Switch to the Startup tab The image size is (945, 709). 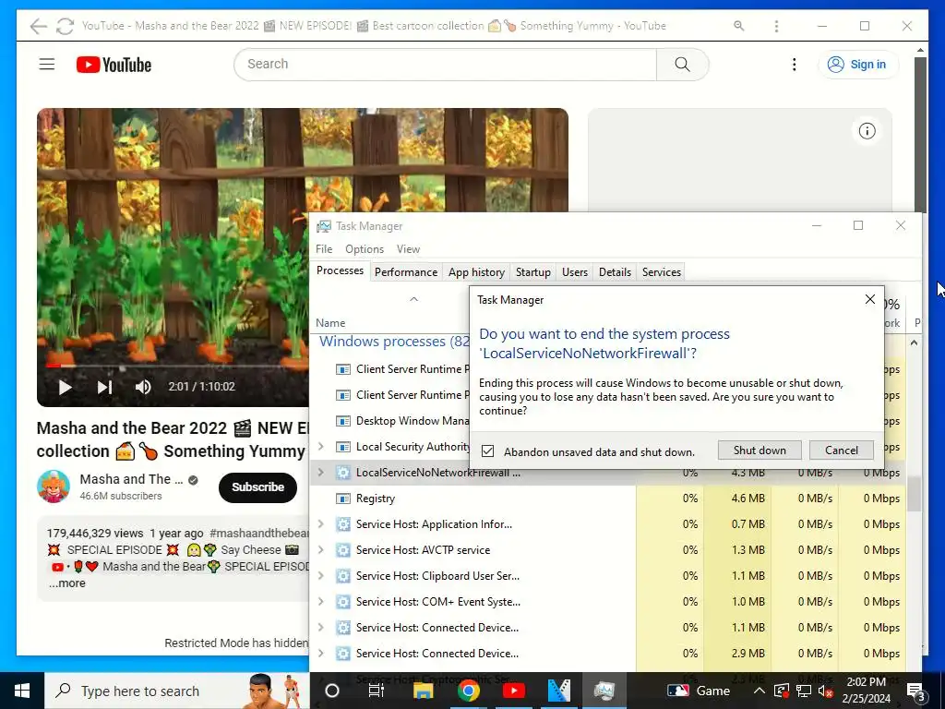532,272
